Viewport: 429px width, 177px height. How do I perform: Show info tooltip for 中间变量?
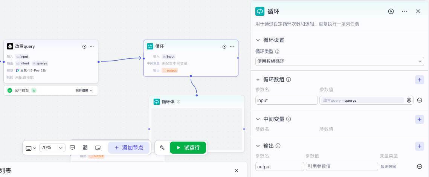click(x=289, y=119)
